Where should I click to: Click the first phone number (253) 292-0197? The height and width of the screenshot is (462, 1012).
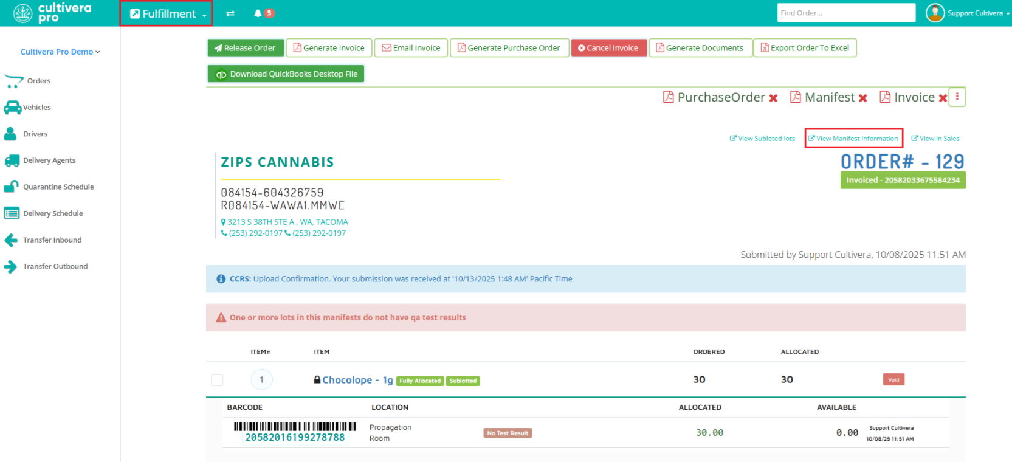pyautogui.click(x=252, y=233)
